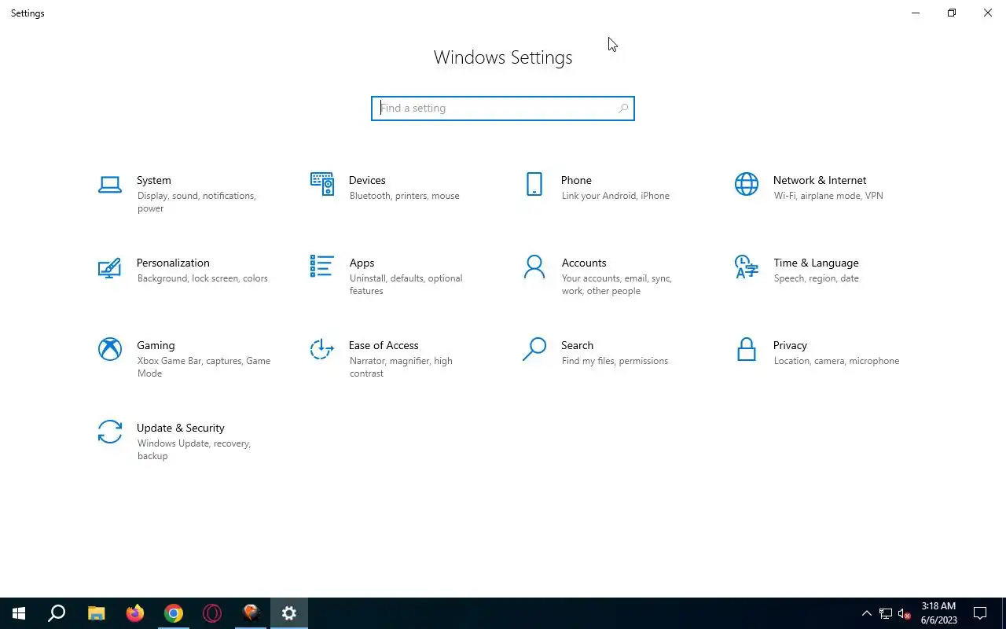Image resolution: width=1006 pixels, height=629 pixels.
Task: Open the notification action center
Action: (x=980, y=613)
